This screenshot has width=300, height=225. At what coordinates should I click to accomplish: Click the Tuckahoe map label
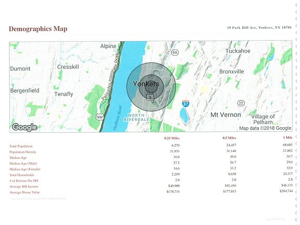pyautogui.click(x=238, y=51)
